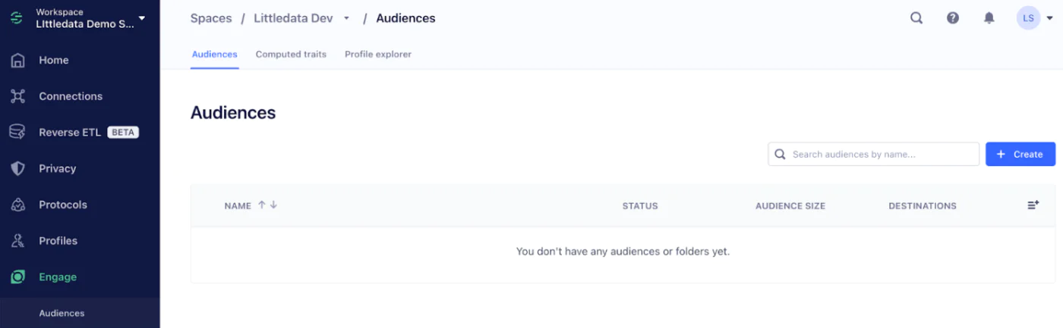Click the Engage icon in sidebar
Viewport: 1063px width, 328px height.
click(x=17, y=277)
